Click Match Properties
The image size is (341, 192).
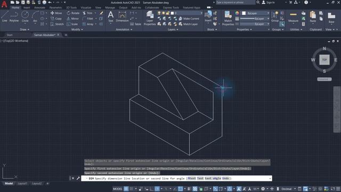tap(228, 18)
